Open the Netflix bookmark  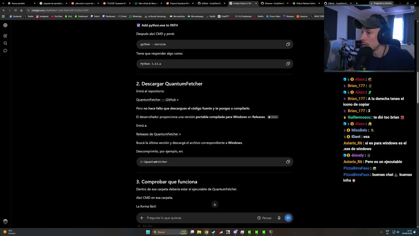[x=259, y=16]
